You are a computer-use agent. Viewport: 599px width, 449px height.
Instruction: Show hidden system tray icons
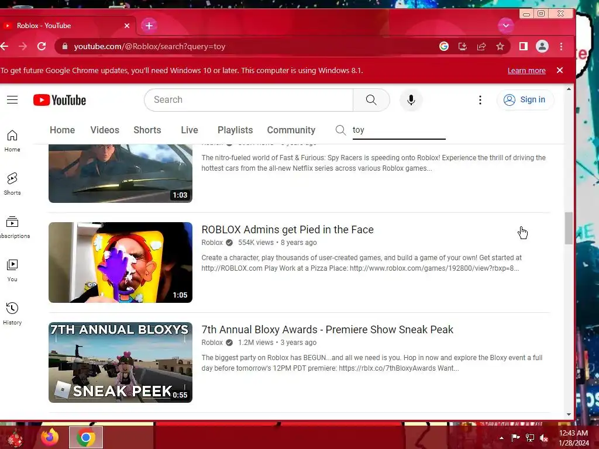(501, 437)
